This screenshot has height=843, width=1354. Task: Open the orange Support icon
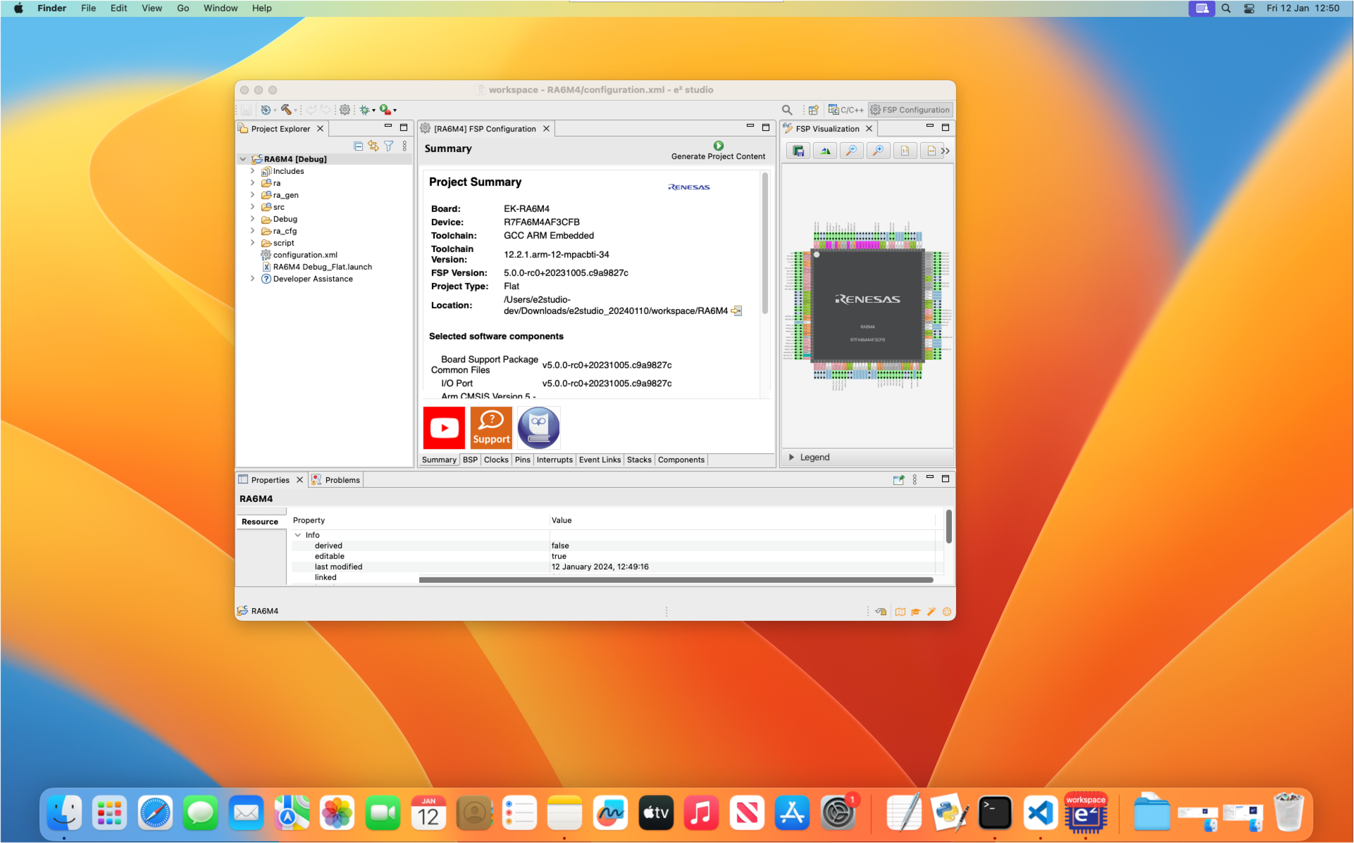[491, 428]
